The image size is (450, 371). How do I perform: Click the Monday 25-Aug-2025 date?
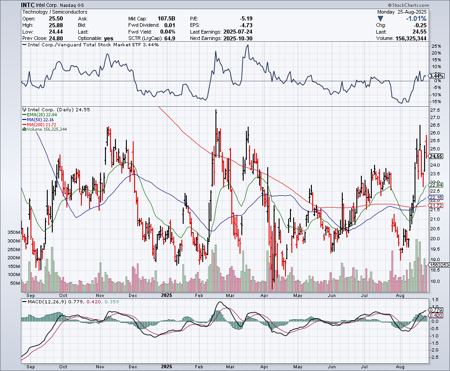tap(402, 12)
